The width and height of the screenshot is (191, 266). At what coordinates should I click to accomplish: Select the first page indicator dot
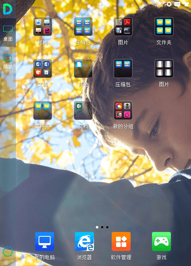(x=97, y=227)
